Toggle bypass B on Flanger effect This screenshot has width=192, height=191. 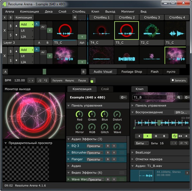click(x=108, y=159)
